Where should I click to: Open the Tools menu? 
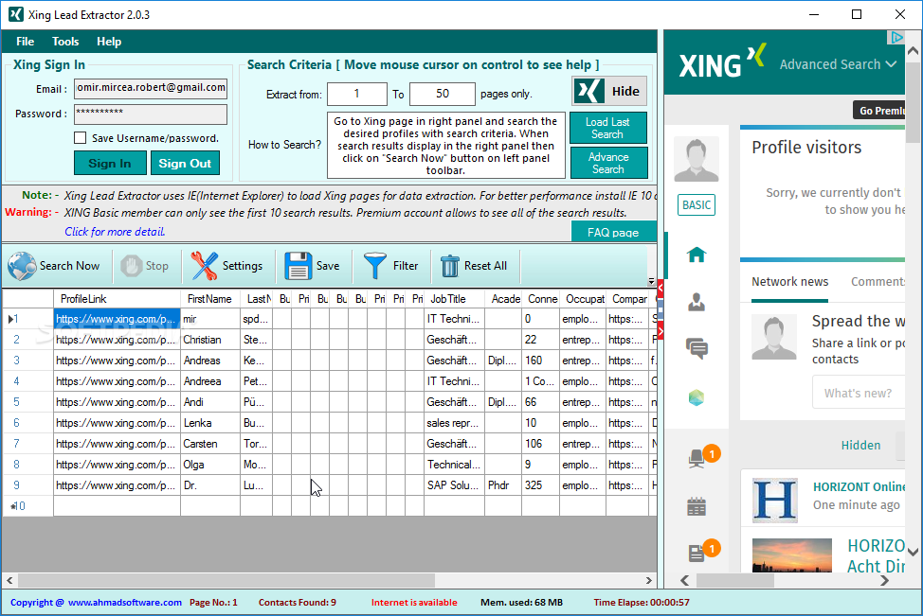pyautogui.click(x=65, y=42)
